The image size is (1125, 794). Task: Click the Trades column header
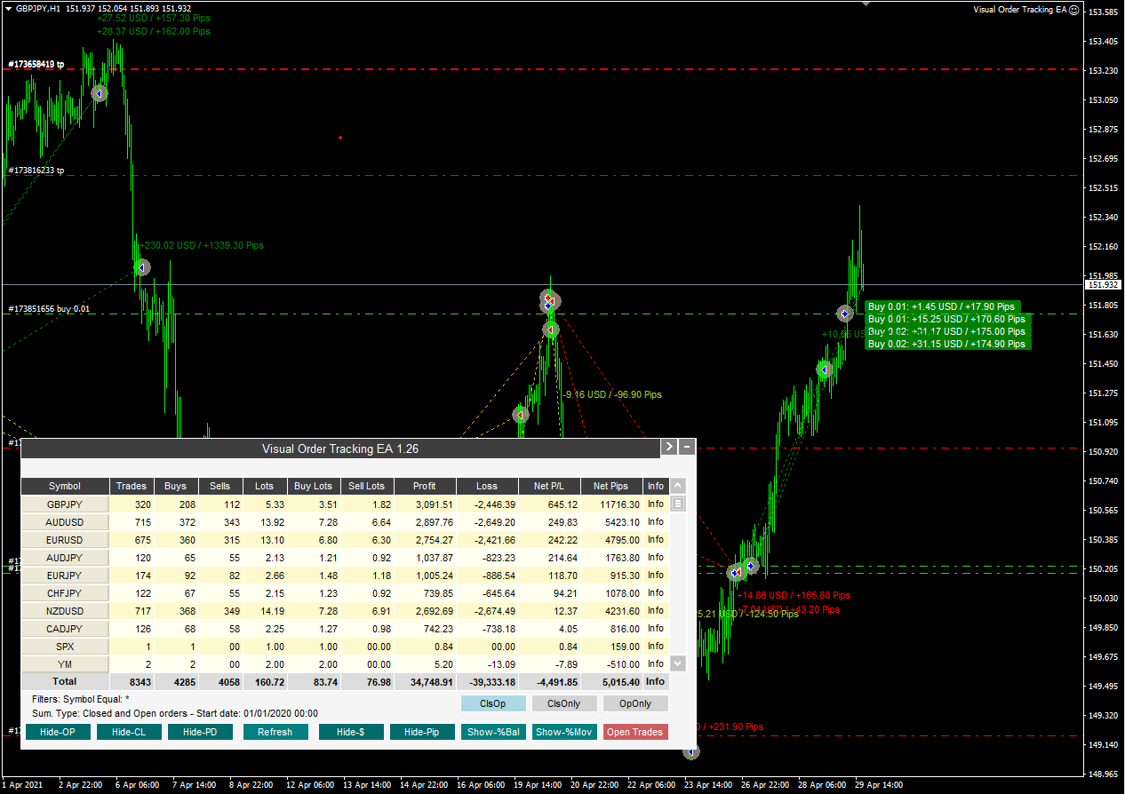pos(132,486)
